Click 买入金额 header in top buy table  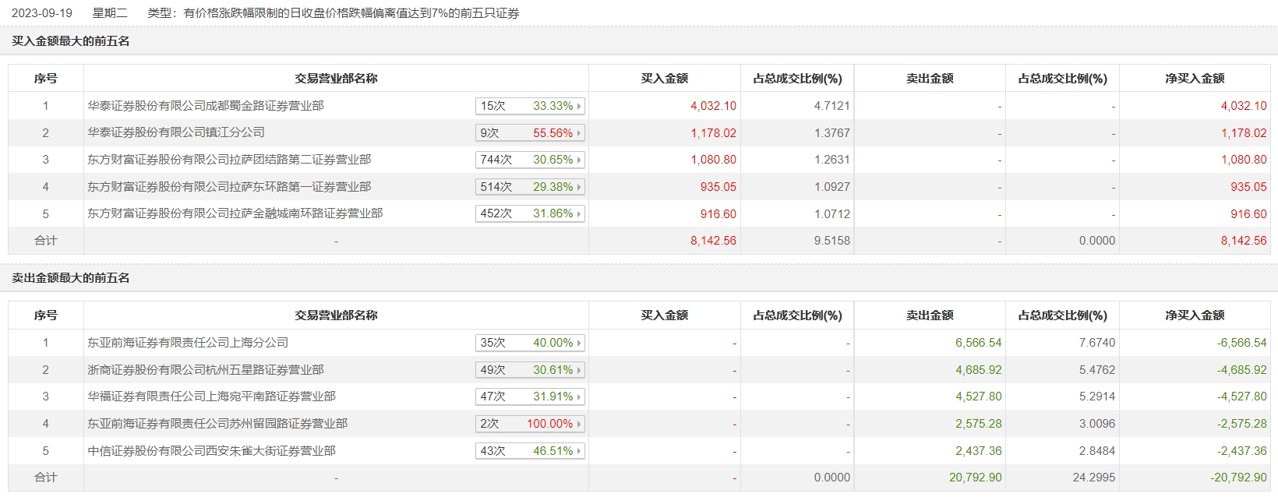pyautogui.click(x=664, y=79)
